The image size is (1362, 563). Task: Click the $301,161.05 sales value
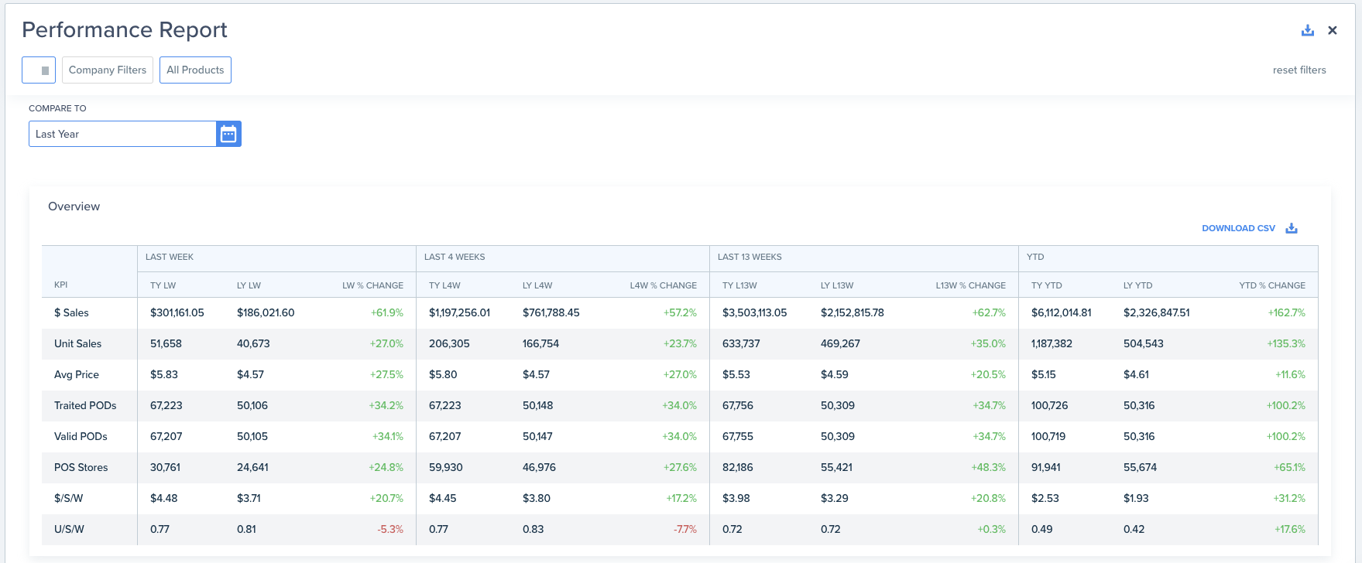(177, 312)
